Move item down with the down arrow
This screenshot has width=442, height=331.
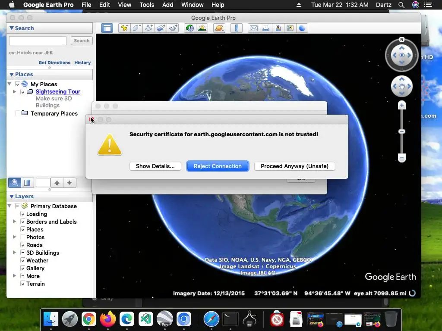point(69,183)
